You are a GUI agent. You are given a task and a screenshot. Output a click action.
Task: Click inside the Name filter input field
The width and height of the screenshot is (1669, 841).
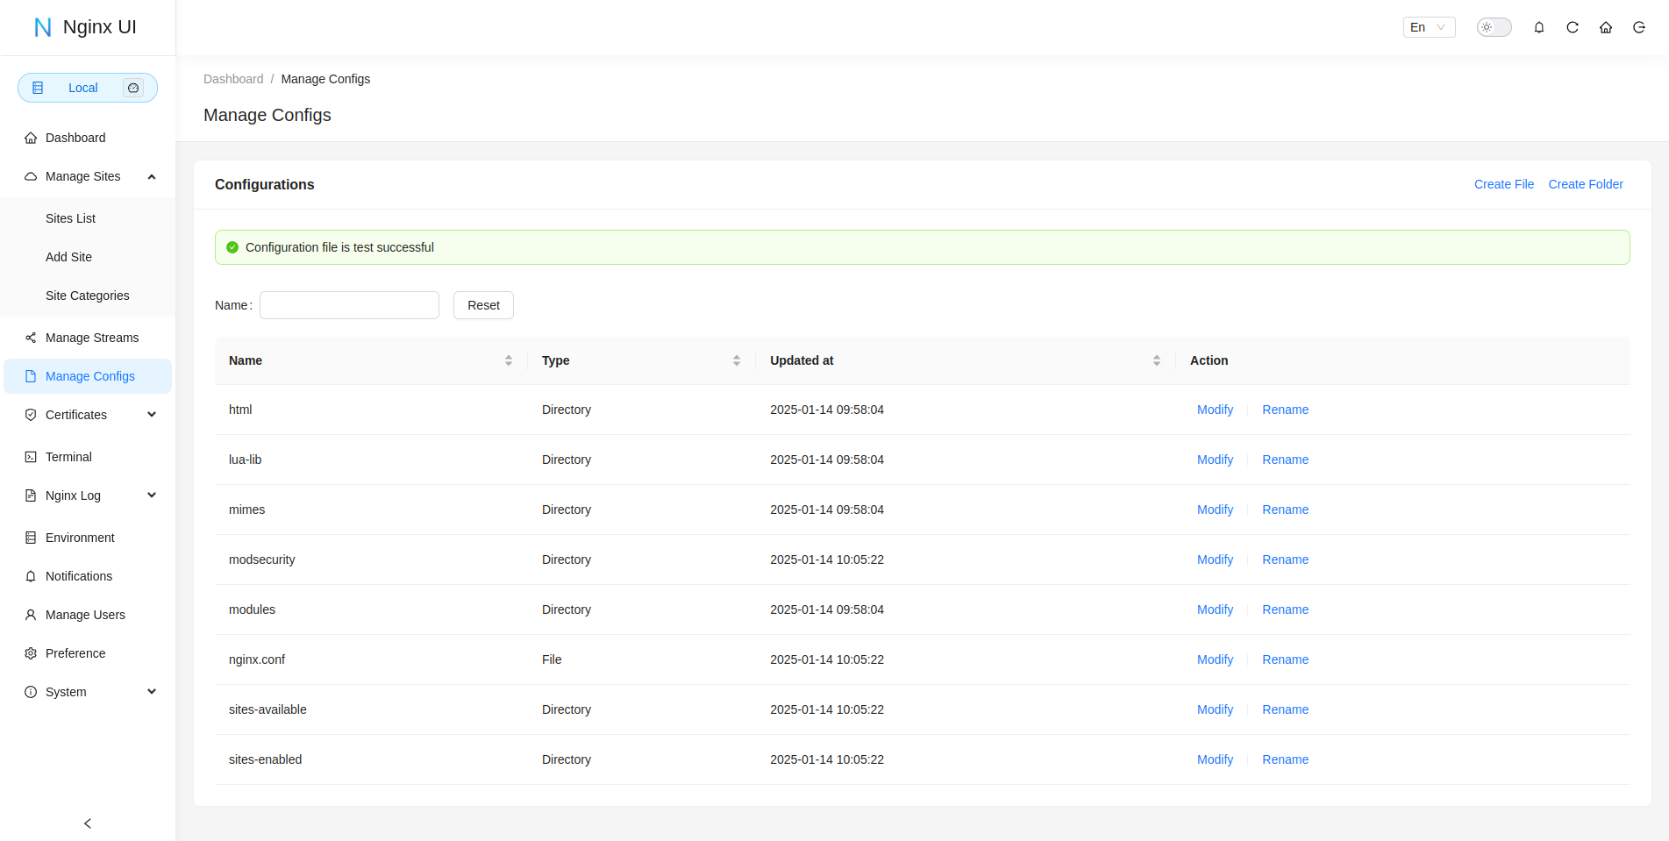coord(348,305)
